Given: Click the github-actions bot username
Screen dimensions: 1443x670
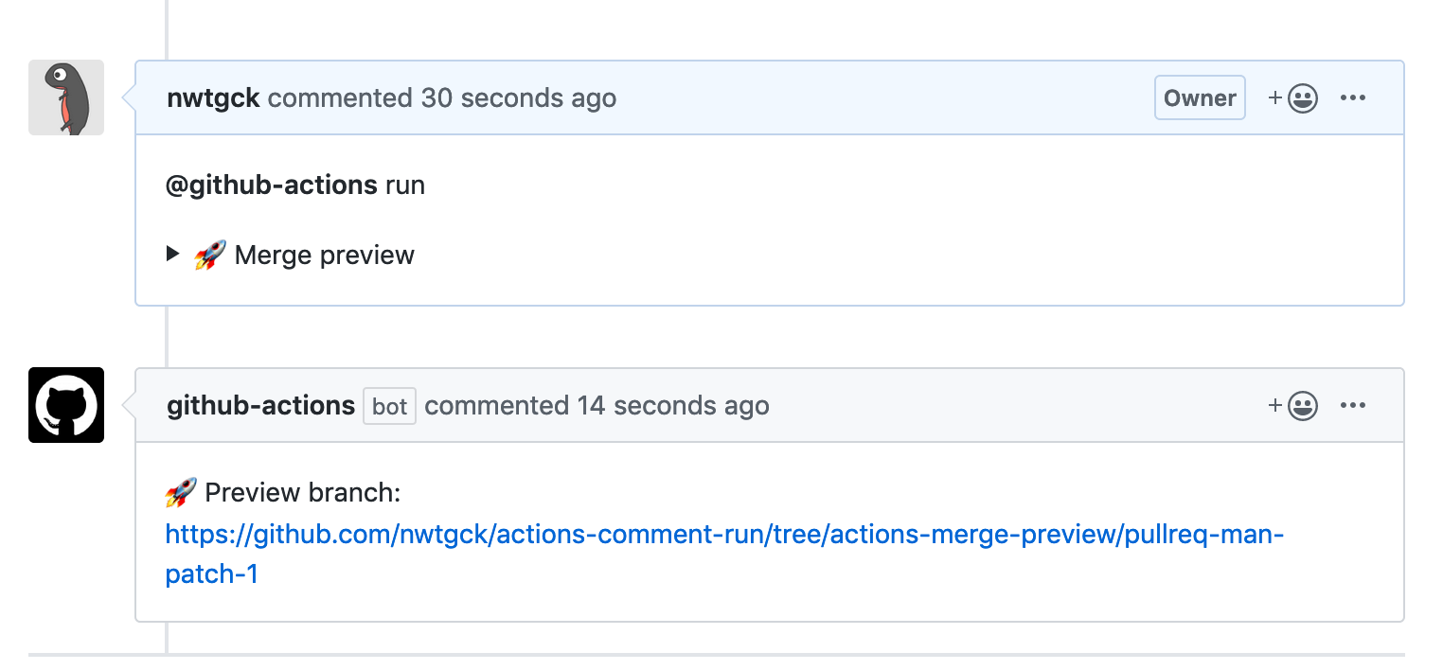Looking at the screenshot, I should 260,406.
